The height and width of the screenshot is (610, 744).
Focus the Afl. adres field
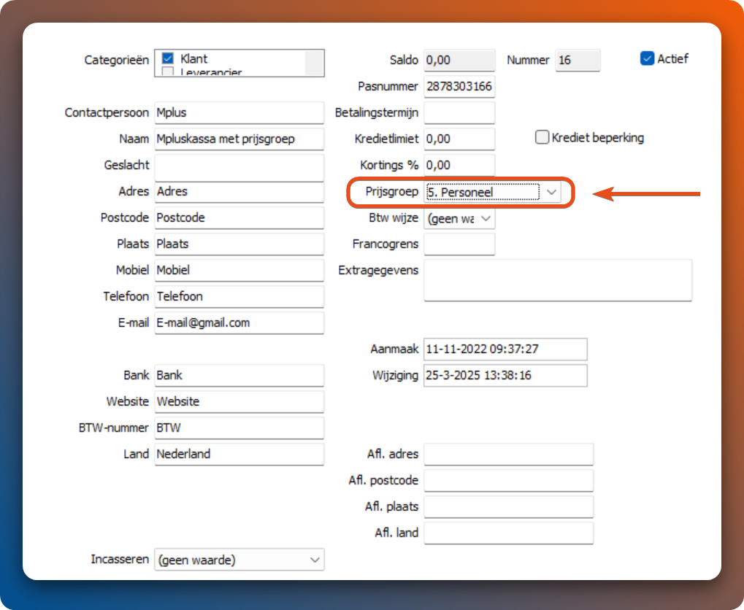[x=508, y=454]
